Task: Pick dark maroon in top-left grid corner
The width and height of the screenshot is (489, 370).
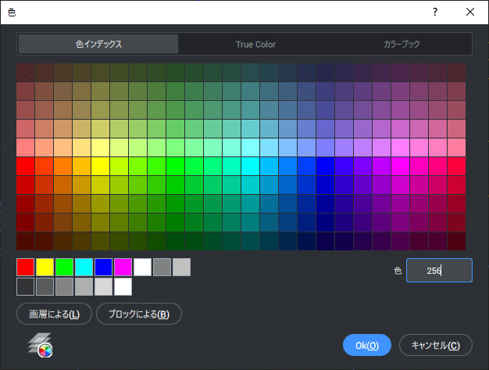Action: (26, 73)
